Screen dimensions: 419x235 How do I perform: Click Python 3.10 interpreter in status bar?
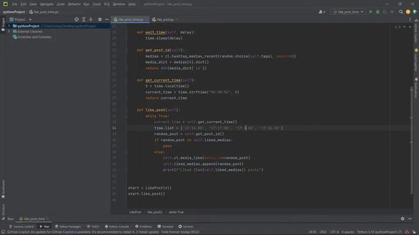(380, 232)
